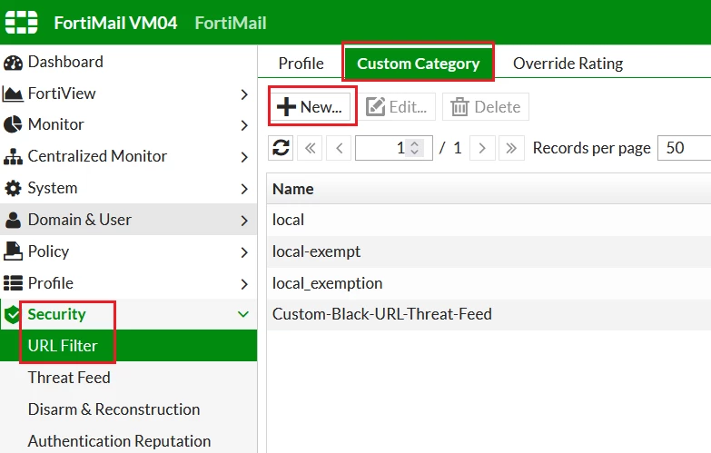Click the Policy document icon
The image size is (711, 453).
click(13, 251)
